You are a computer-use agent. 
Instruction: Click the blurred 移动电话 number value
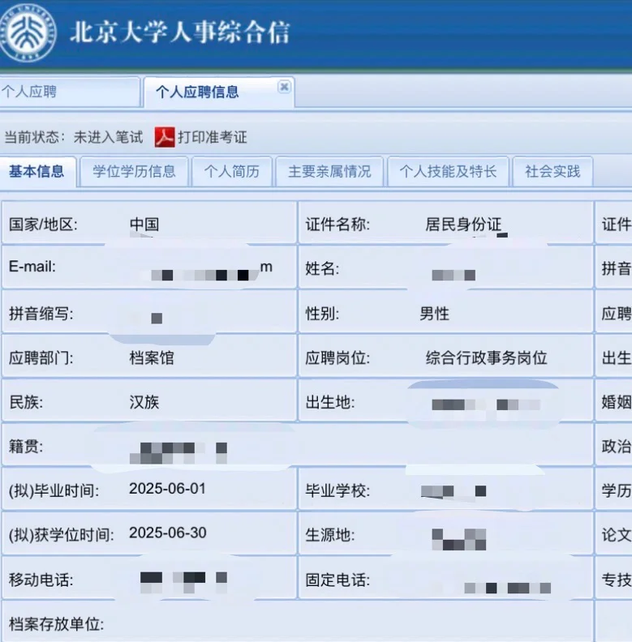click(x=183, y=583)
